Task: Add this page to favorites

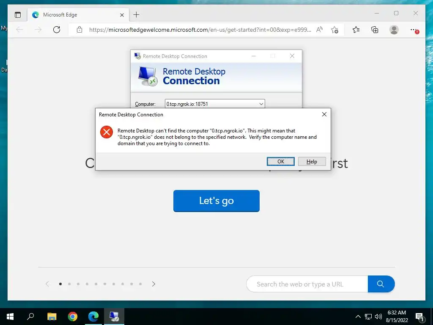Action: tap(335, 30)
